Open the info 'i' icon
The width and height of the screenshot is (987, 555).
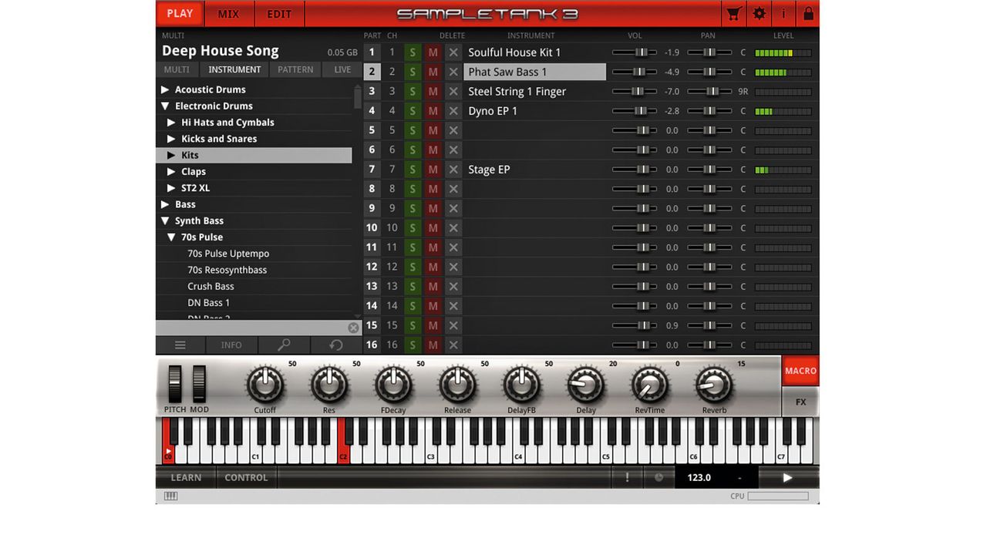pyautogui.click(x=784, y=14)
